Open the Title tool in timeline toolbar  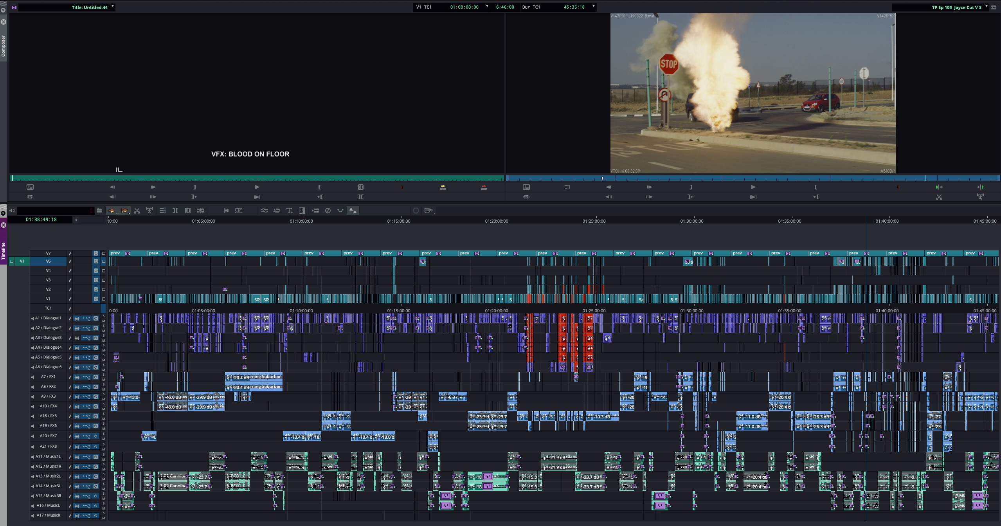point(289,211)
